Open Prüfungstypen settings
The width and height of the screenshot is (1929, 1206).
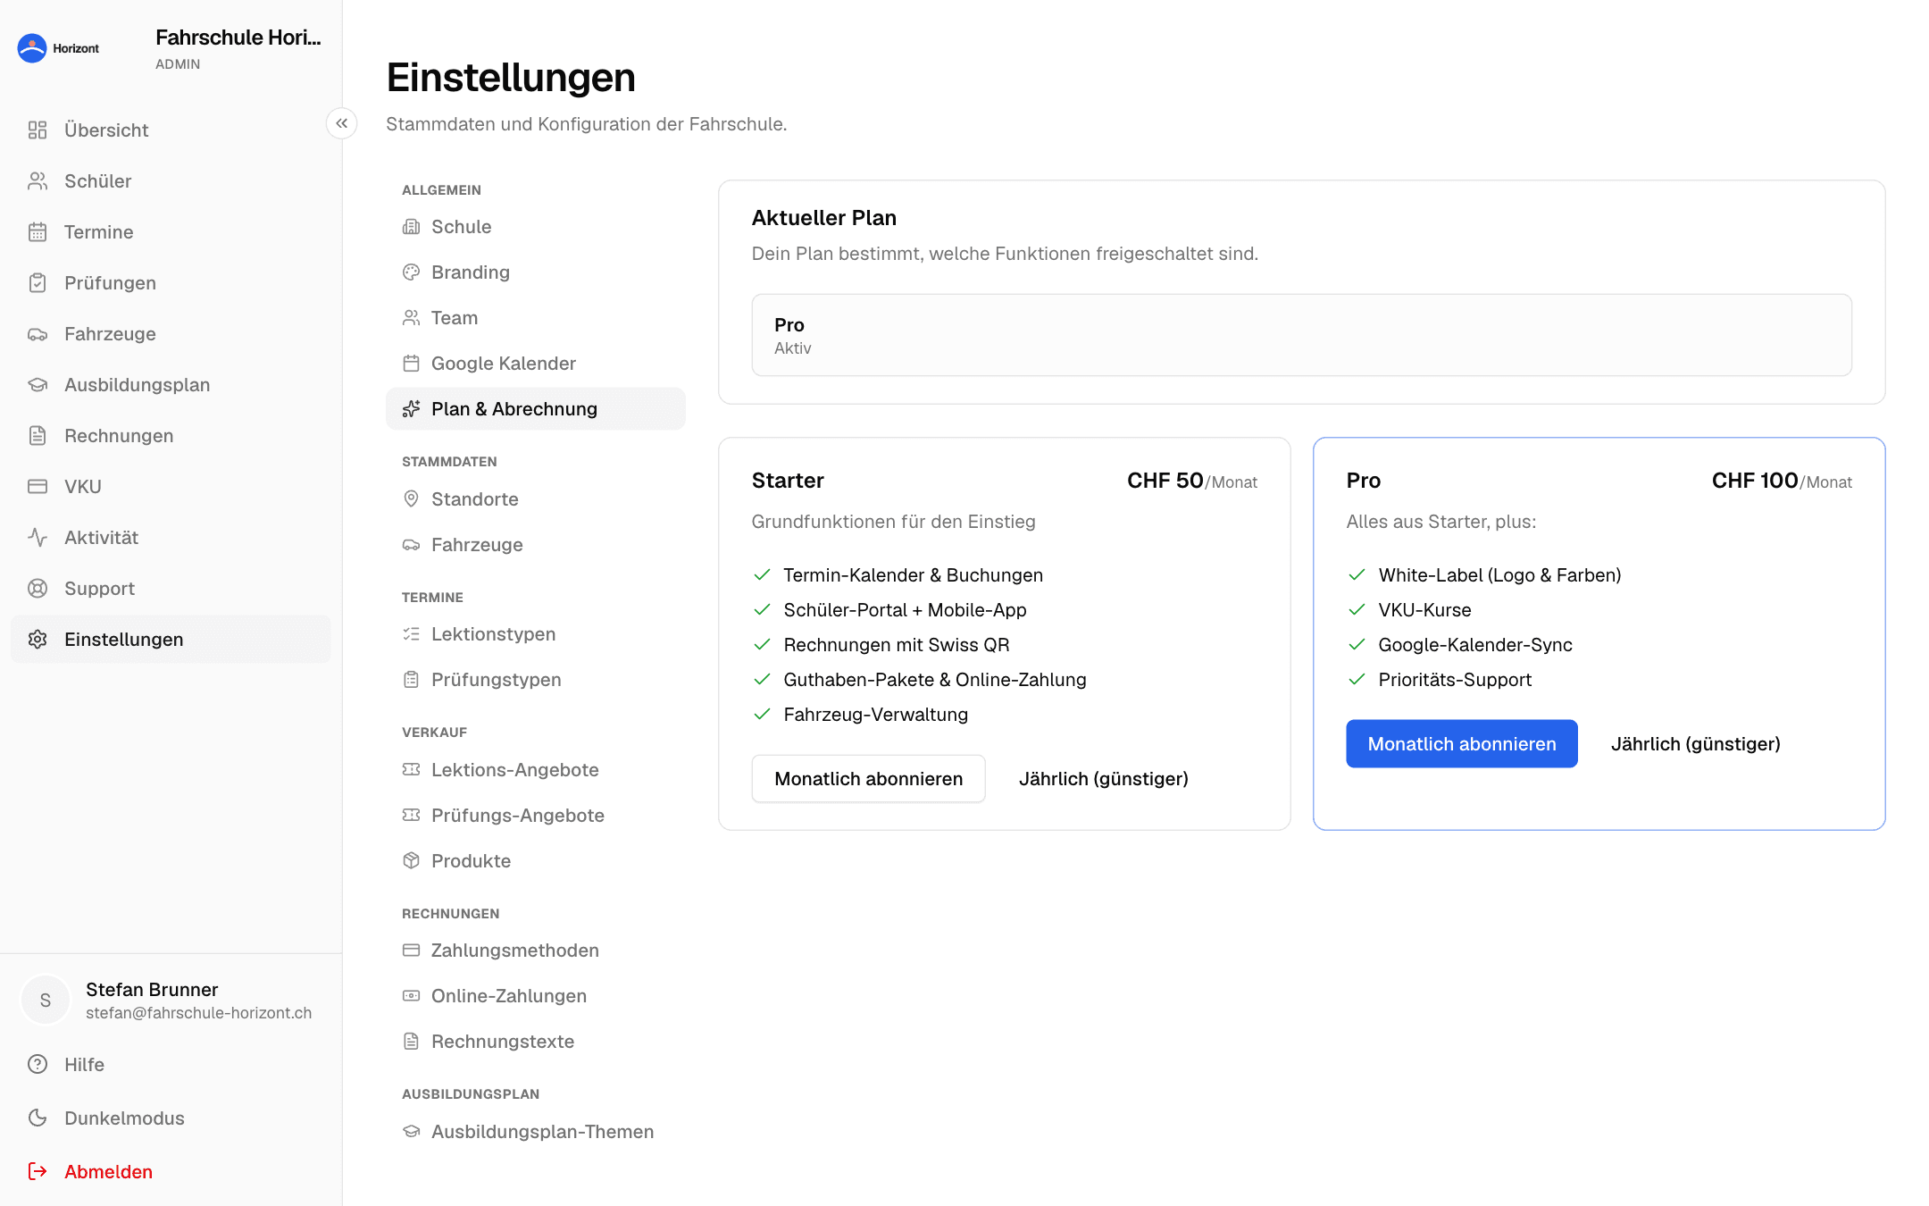click(x=536, y=680)
